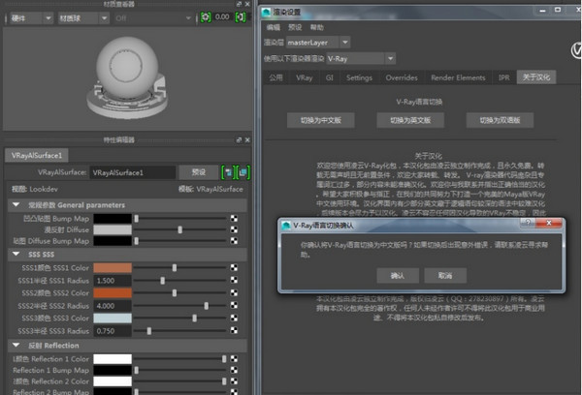The height and width of the screenshot is (395, 582).
Task: Open the 编辑 menu in render settings
Action: click(274, 28)
